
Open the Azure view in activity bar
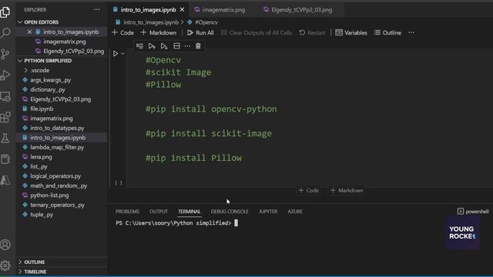pyautogui.click(x=5, y=180)
